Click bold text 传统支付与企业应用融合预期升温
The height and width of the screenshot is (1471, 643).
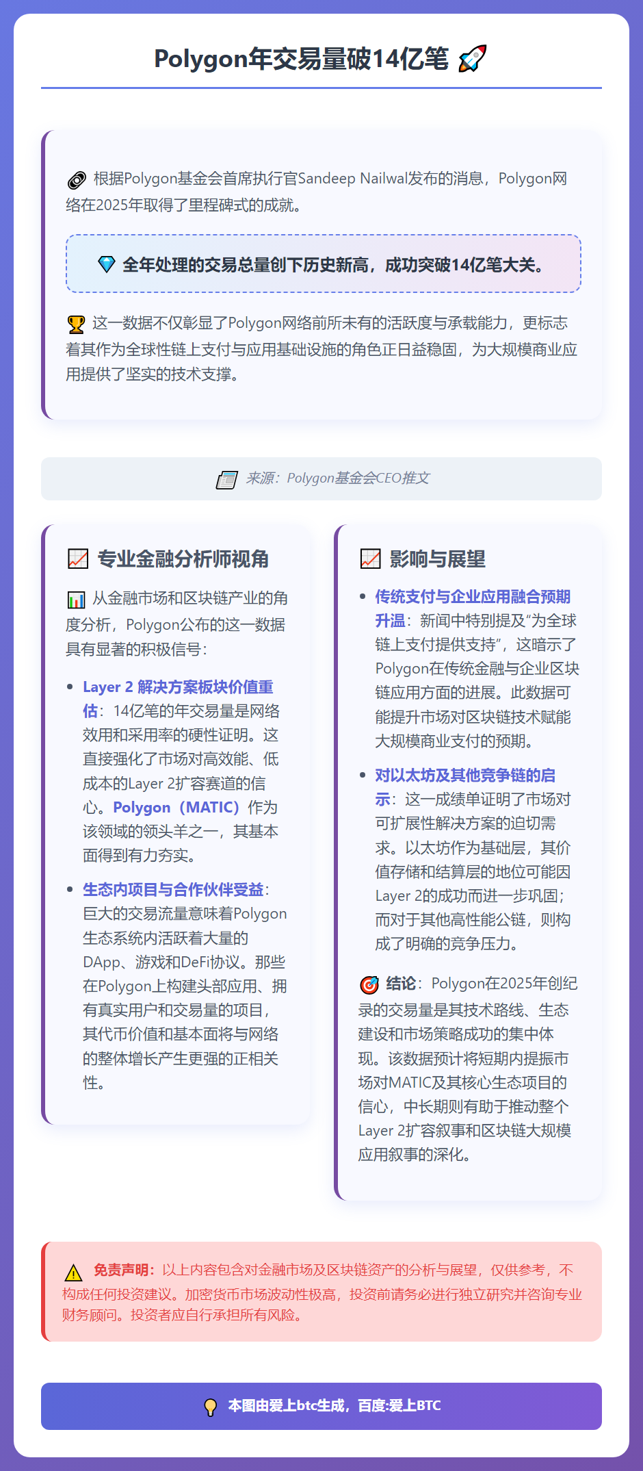472,609
